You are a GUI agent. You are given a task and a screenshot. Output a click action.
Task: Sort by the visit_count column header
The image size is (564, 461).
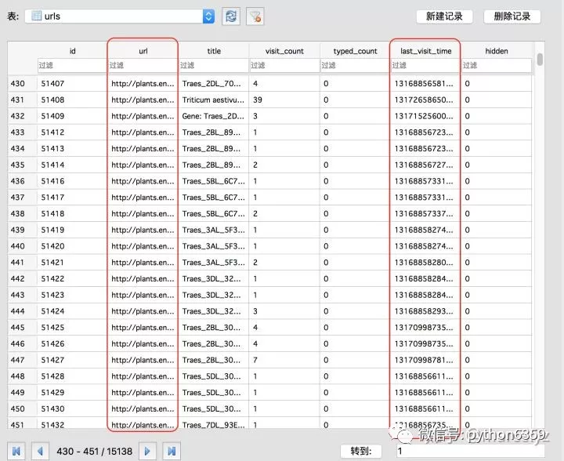tap(284, 51)
